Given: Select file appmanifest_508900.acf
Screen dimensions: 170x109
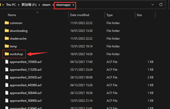Looking at the screenshot, I should point(26,101).
